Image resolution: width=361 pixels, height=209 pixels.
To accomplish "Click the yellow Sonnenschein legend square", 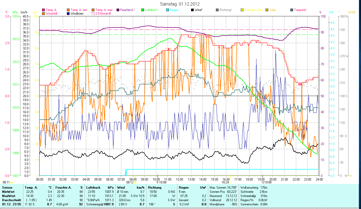I will pyautogui.click(x=242, y=10).
